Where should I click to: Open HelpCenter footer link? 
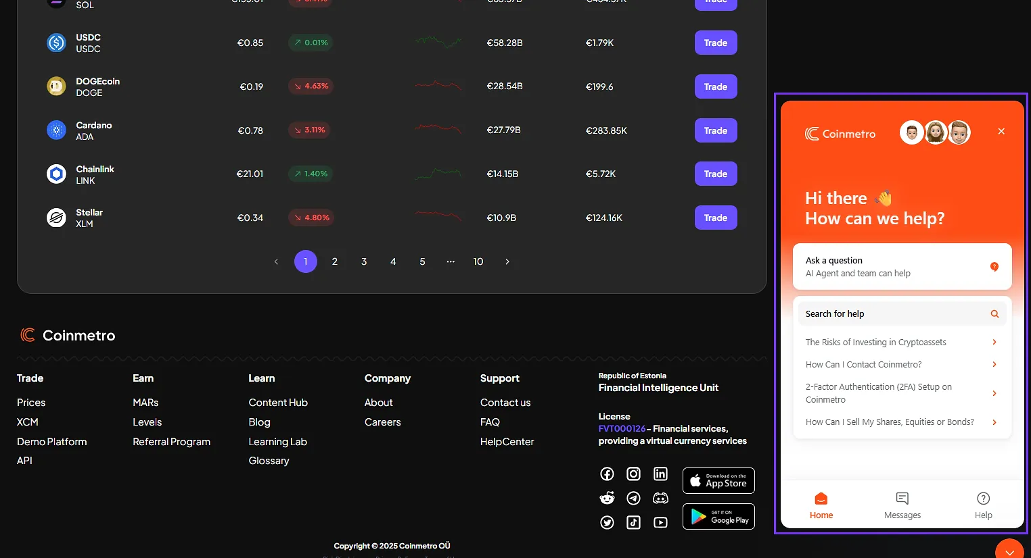507,442
